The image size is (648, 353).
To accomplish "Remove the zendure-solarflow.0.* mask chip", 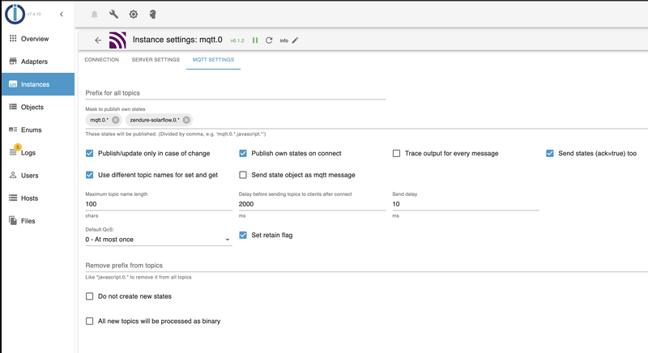I will [186, 120].
